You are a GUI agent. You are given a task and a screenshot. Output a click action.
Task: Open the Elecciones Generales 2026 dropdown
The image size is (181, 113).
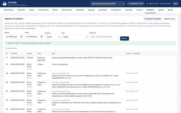[x=108, y=4]
